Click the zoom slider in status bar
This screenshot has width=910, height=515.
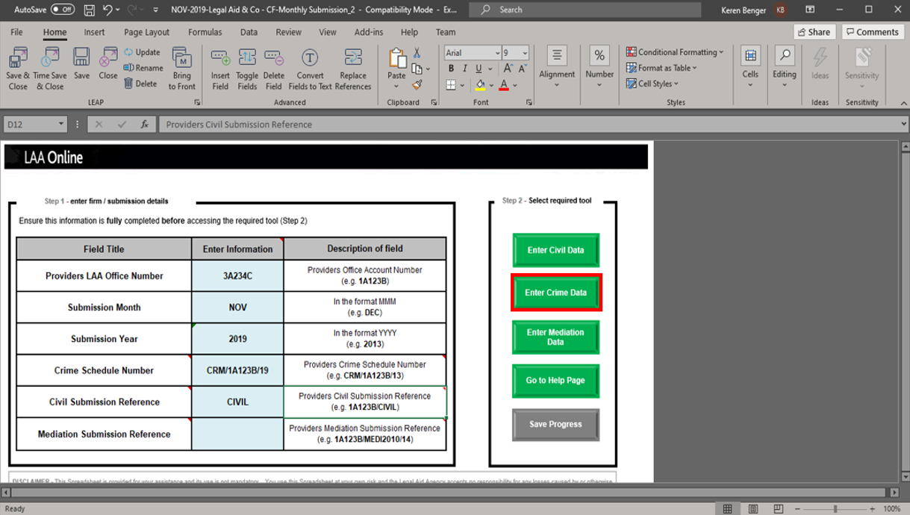coord(835,509)
